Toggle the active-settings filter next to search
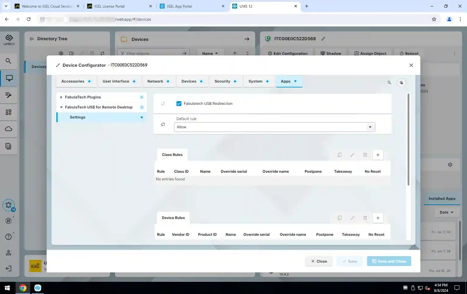 pyautogui.click(x=401, y=83)
